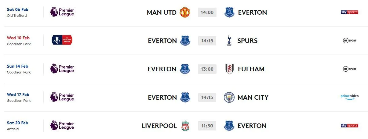The height and width of the screenshot is (139, 368).
Task: Click the 14:00 kick-off time box
Action: click(207, 12)
